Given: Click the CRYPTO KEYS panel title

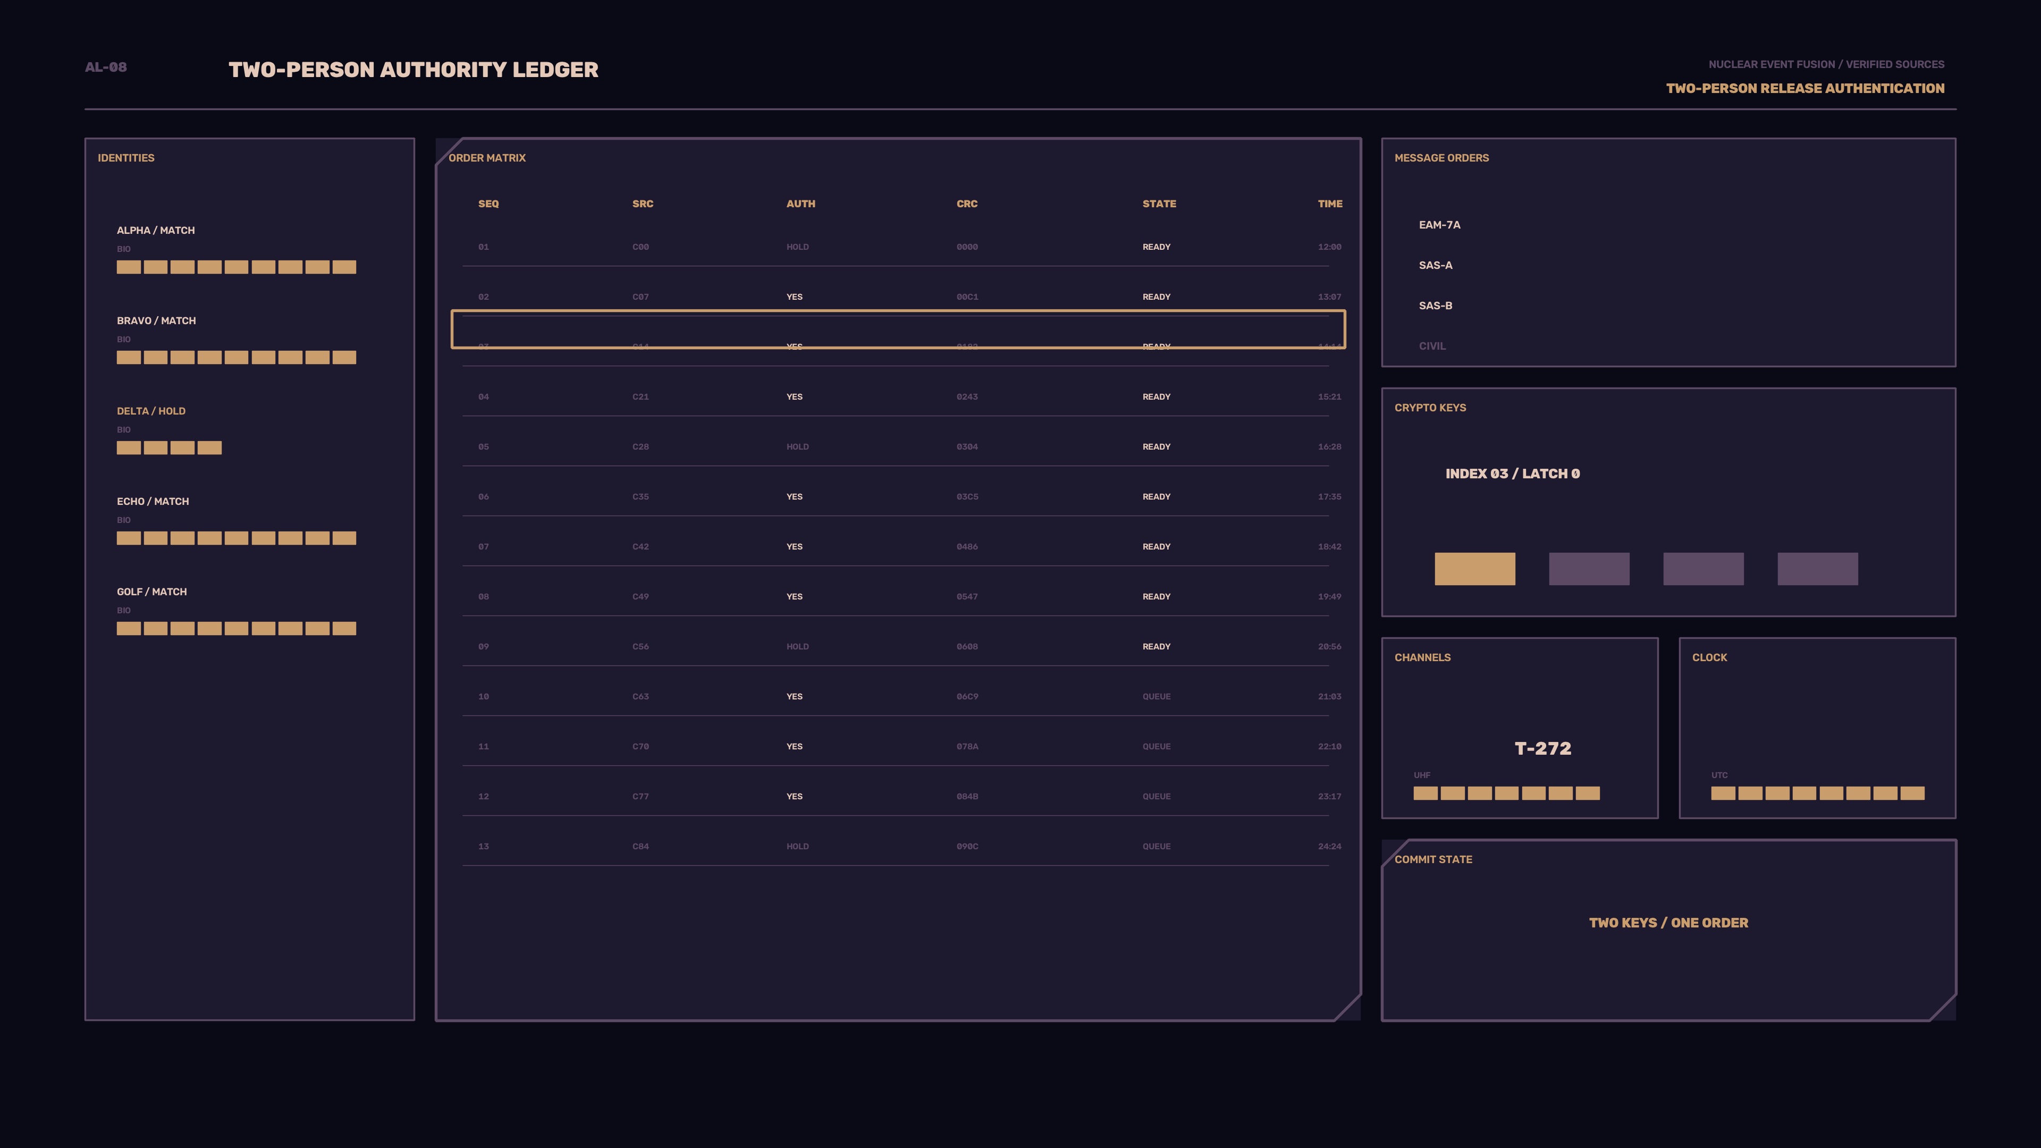Looking at the screenshot, I should [x=1430, y=408].
